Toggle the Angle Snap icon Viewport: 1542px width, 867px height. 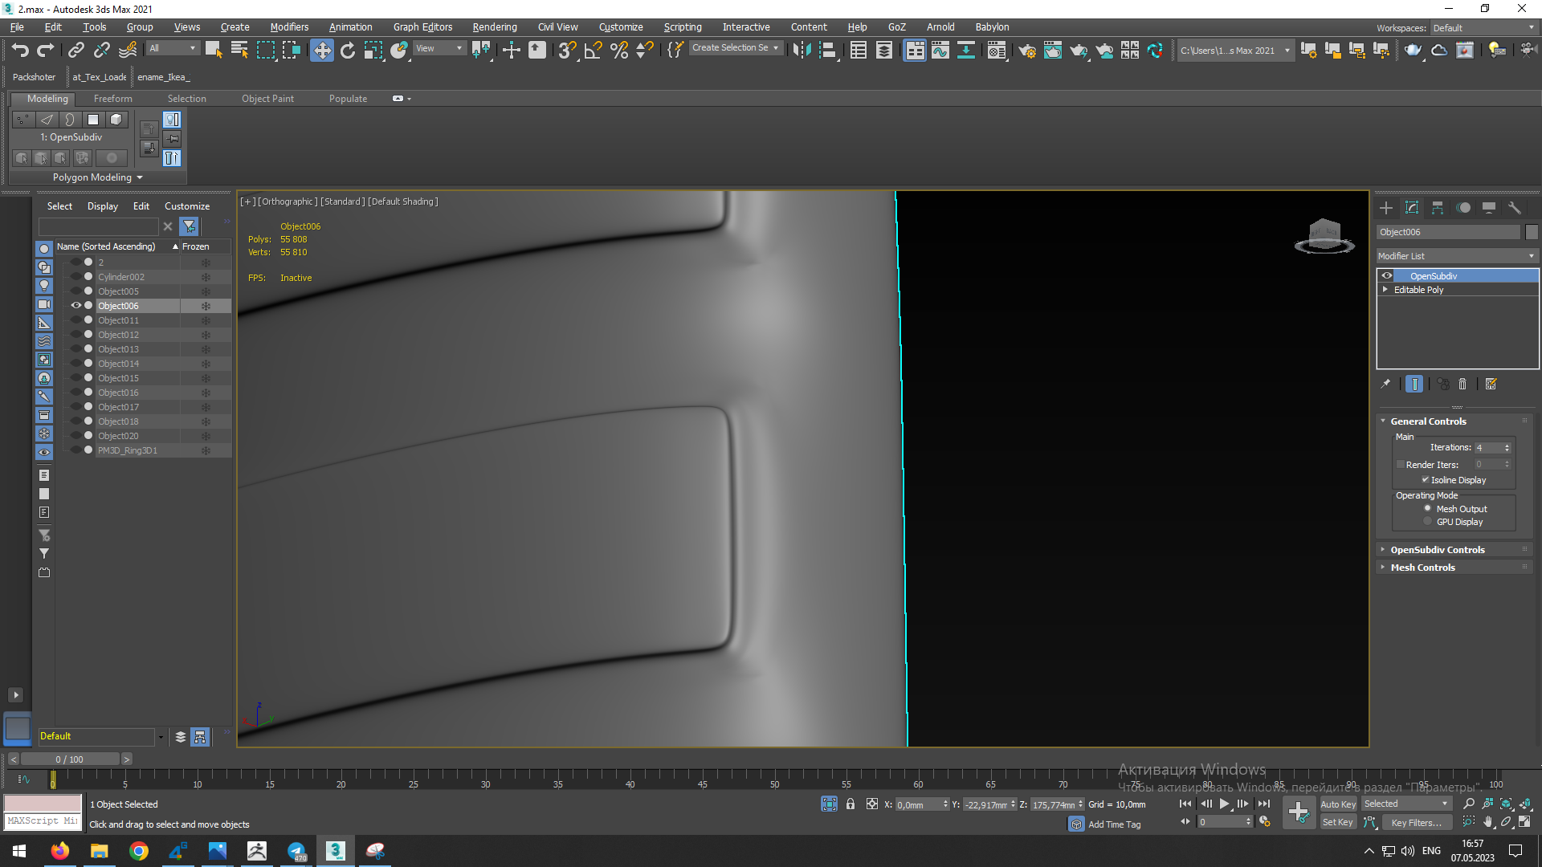point(593,50)
